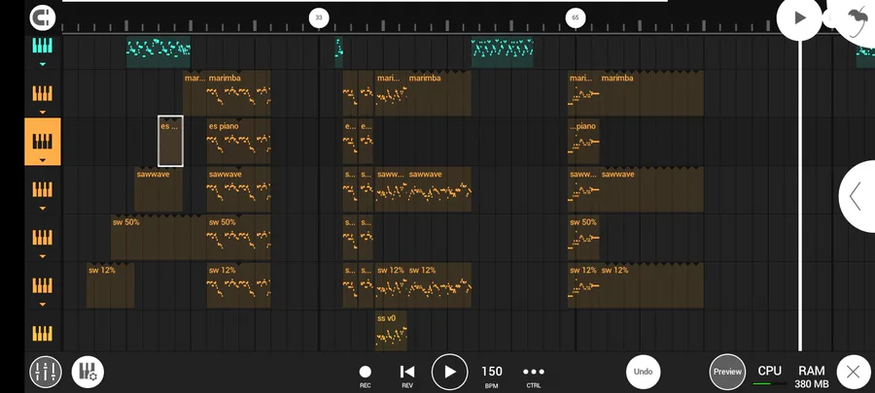Image resolution: width=875 pixels, height=393 pixels.
Task: Open the 150 BPM tempo setting
Action: click(492, 376)
